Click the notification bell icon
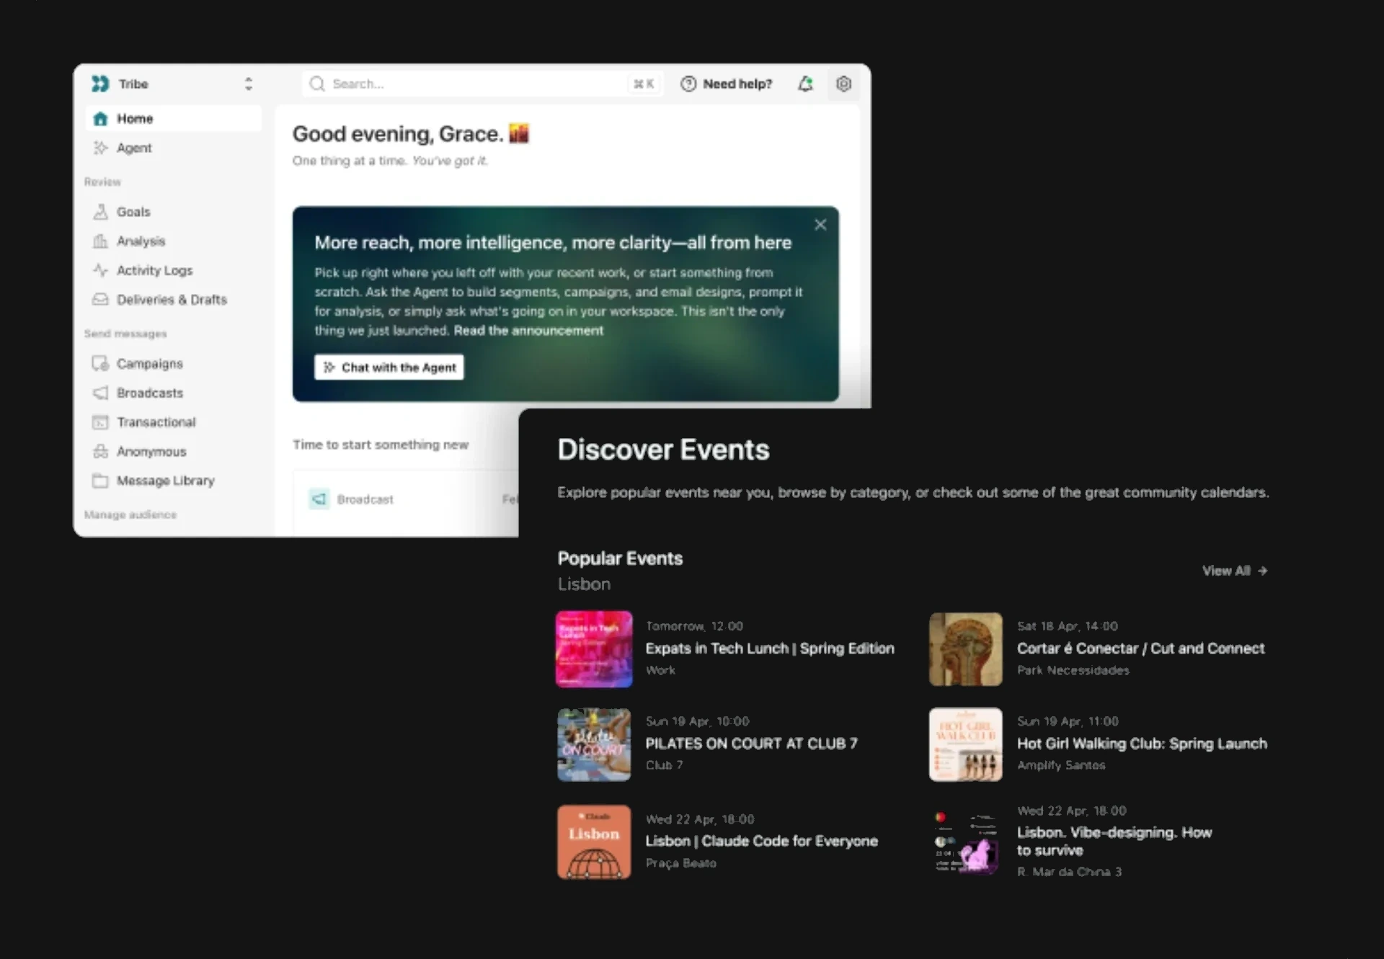The height and width of the screenshot is (959, 1384). [805, 84]
